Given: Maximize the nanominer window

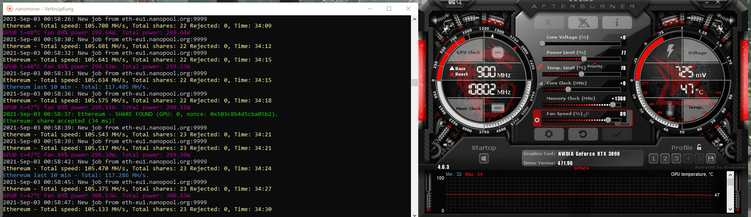Looking at the screenshot, I should coord(389,8).
